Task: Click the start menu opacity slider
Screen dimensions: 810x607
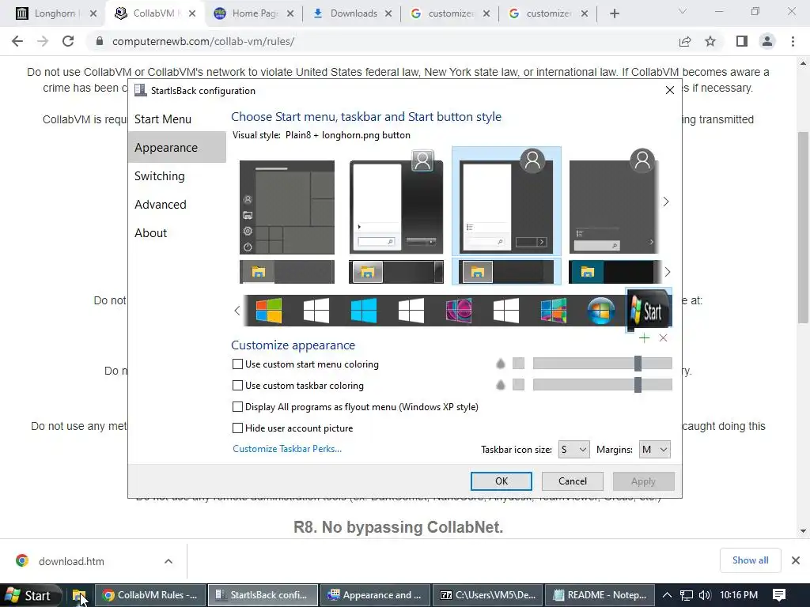Action: [x=602, y=364]
